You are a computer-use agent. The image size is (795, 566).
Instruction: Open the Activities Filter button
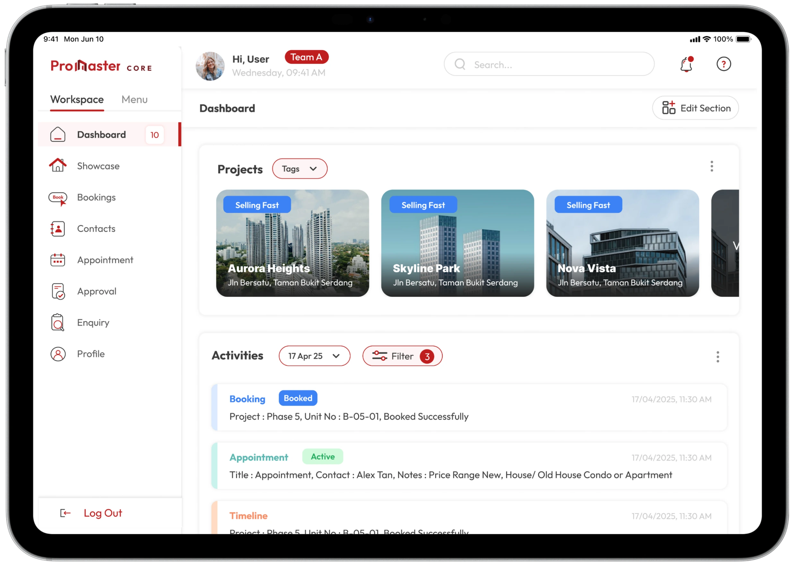coord(402,356)
